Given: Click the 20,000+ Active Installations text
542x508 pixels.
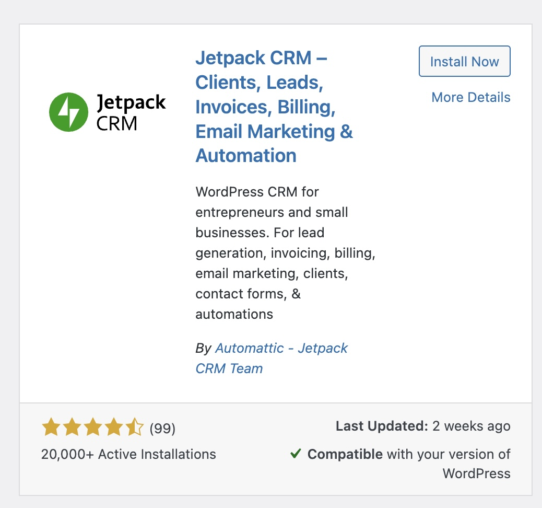Looking at the screenshot, I should point(128,454).
